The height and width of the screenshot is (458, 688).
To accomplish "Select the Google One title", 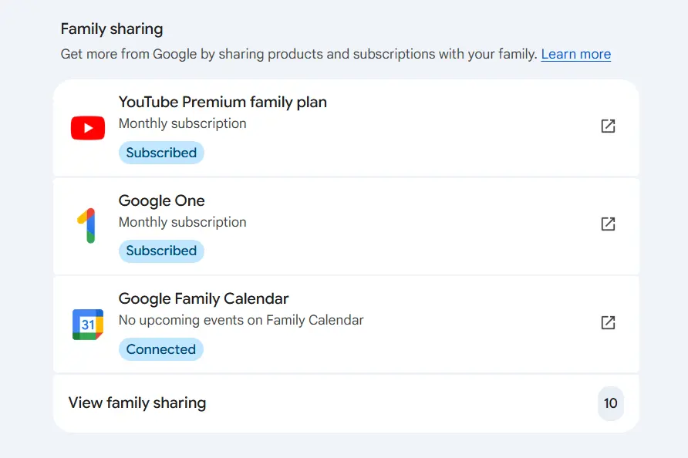I will tap(161, 201).
